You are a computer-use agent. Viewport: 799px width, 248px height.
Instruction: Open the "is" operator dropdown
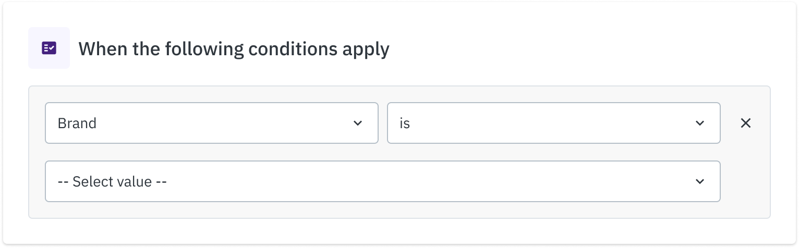(553, 123)
